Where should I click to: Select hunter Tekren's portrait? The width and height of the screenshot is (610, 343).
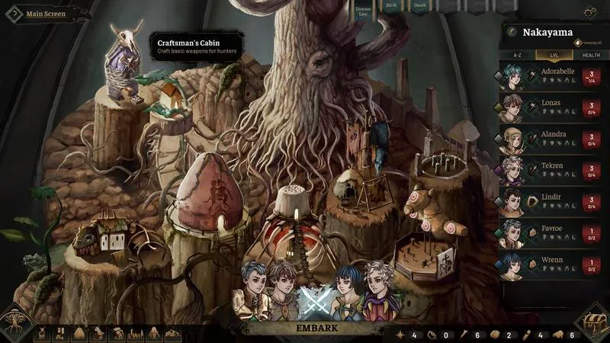tap(512, 169)
